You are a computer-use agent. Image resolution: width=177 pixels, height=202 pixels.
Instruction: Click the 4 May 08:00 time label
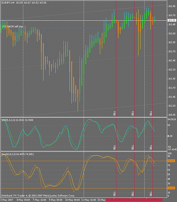(23, 200)
